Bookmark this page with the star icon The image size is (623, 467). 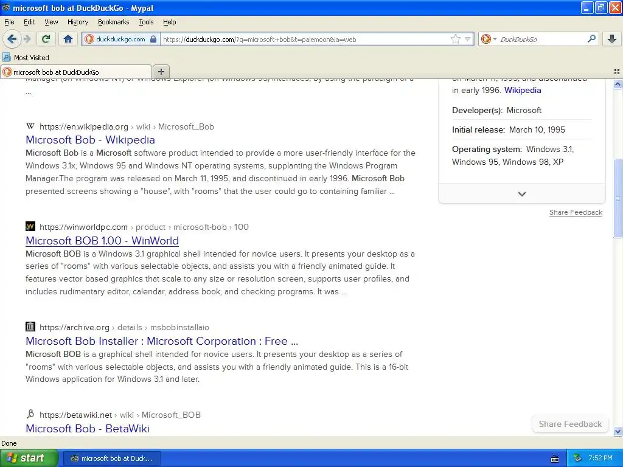(455, 39)
